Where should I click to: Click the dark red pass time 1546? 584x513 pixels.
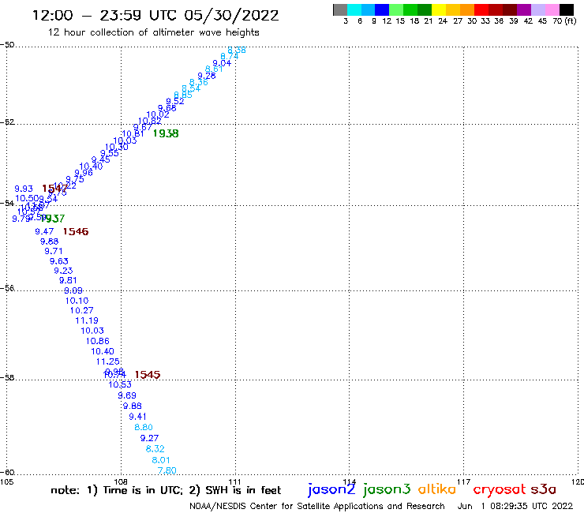[x=76, y=232]
